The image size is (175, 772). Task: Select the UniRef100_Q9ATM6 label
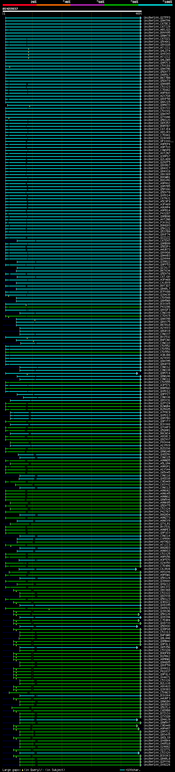pyautogui.click(x=157, y=69)
